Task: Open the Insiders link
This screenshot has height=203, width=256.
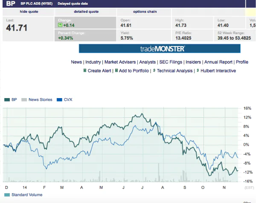Action: click(x=193, y=62)
